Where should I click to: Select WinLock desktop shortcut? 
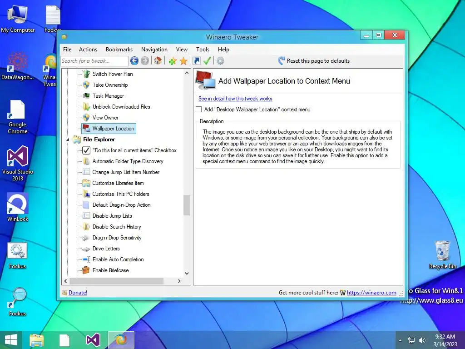(18, 207)
